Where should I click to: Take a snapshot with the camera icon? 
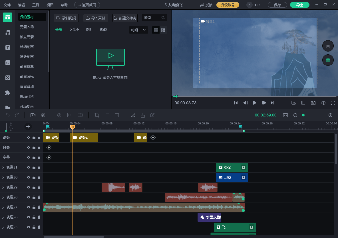(x=313, y=103)
